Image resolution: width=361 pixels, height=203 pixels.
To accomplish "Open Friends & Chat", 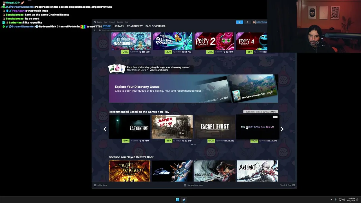I will coord(287,185).
